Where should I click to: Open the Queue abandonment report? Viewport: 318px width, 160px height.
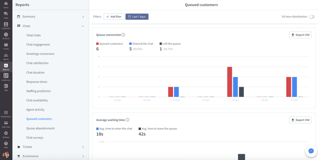point(40,128)
